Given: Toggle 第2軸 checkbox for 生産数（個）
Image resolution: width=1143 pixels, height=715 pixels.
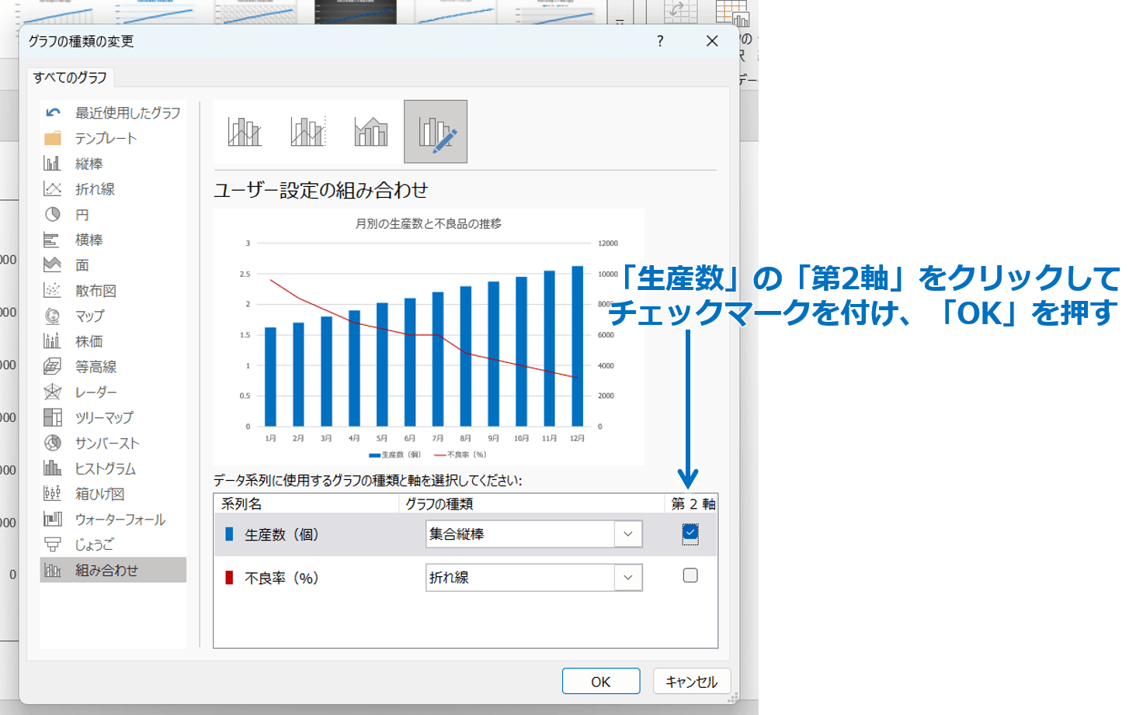Looking at the screenshot, I should tap(690, 534).
